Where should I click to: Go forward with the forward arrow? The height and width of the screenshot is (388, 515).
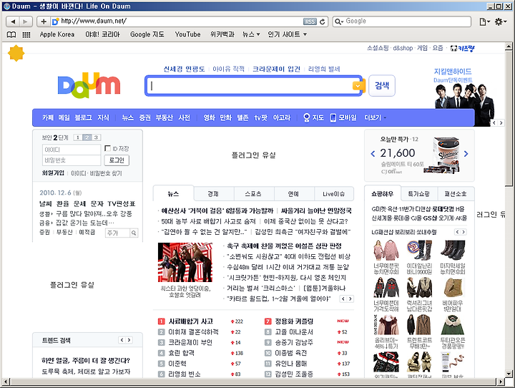tap(26, 21)
